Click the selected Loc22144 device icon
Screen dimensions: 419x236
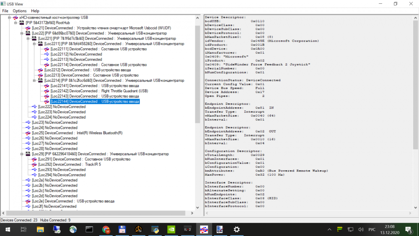click(47, 101)
